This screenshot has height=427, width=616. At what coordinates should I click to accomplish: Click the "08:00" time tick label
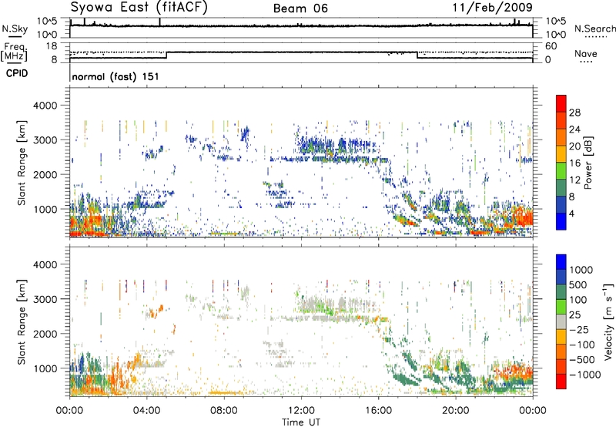point(224,411)
